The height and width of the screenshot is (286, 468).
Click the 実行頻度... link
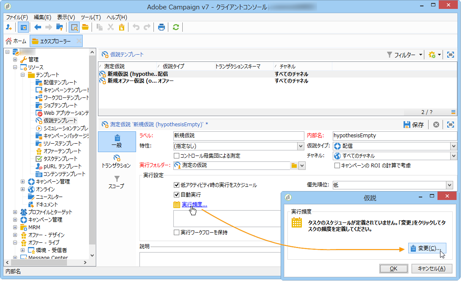click(194, 205)
